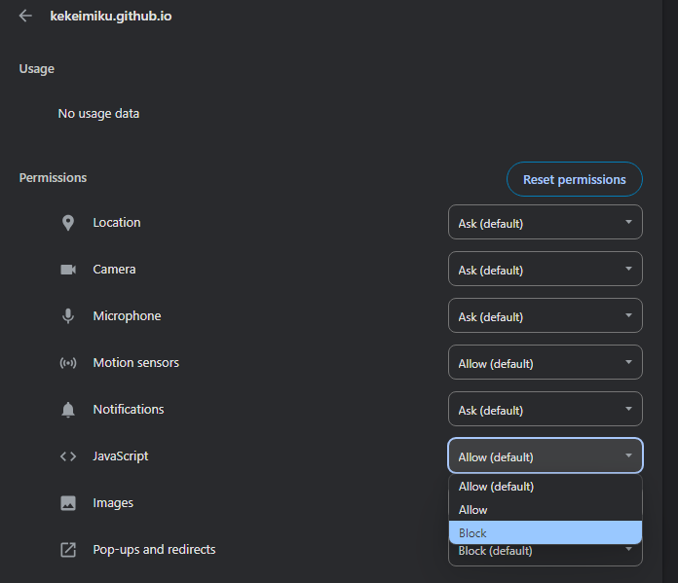678x583 pixels.
Task: Click the Camera icon
Action: 68,270
